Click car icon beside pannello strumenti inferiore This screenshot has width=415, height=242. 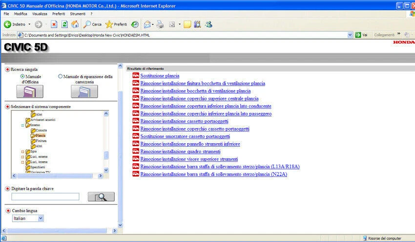[136, 144]
